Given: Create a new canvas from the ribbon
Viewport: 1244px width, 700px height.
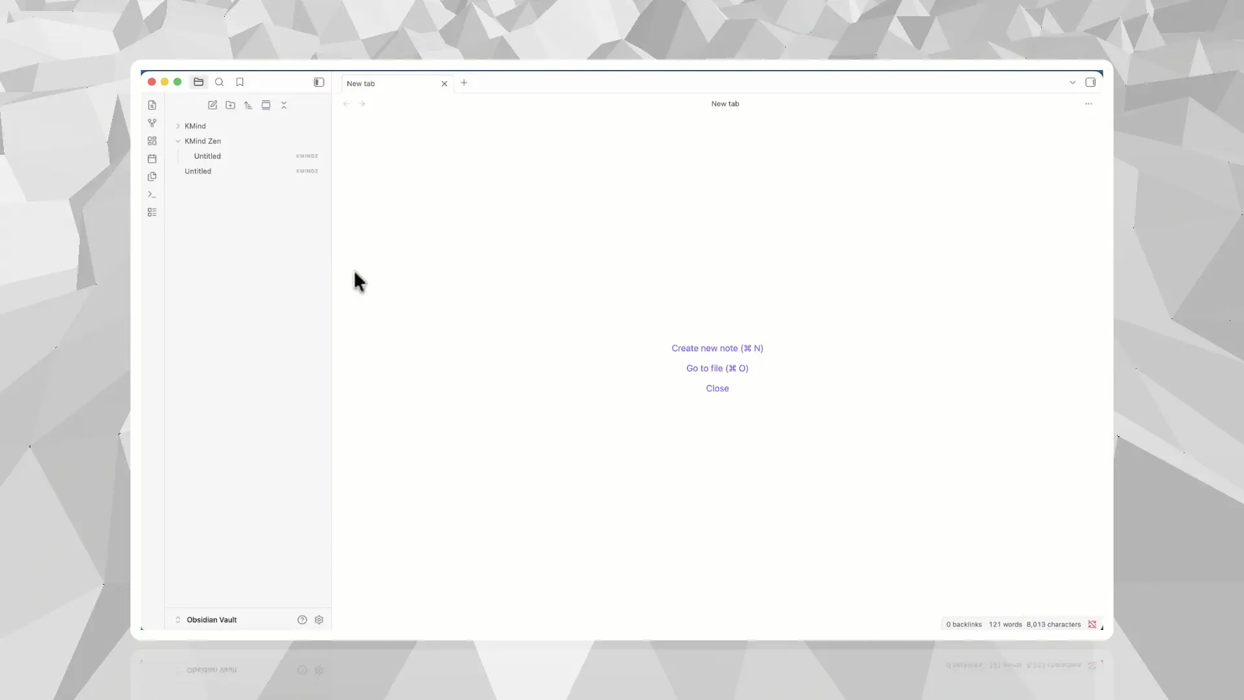Looking at the screenshot, I should pyautogui.click(x=152, y=141).
